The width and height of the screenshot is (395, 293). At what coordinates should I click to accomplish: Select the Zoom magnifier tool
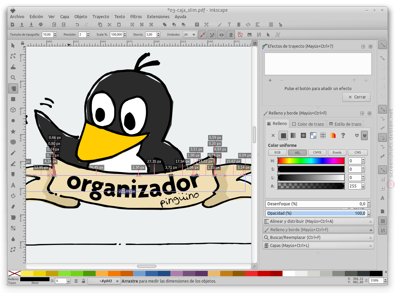[13, 78]
